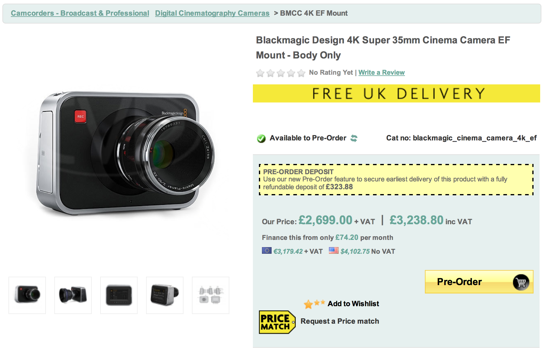Click the shopping cart icon on Pre-Order
Screen dimensions: 545x352
tap(521, 282)
